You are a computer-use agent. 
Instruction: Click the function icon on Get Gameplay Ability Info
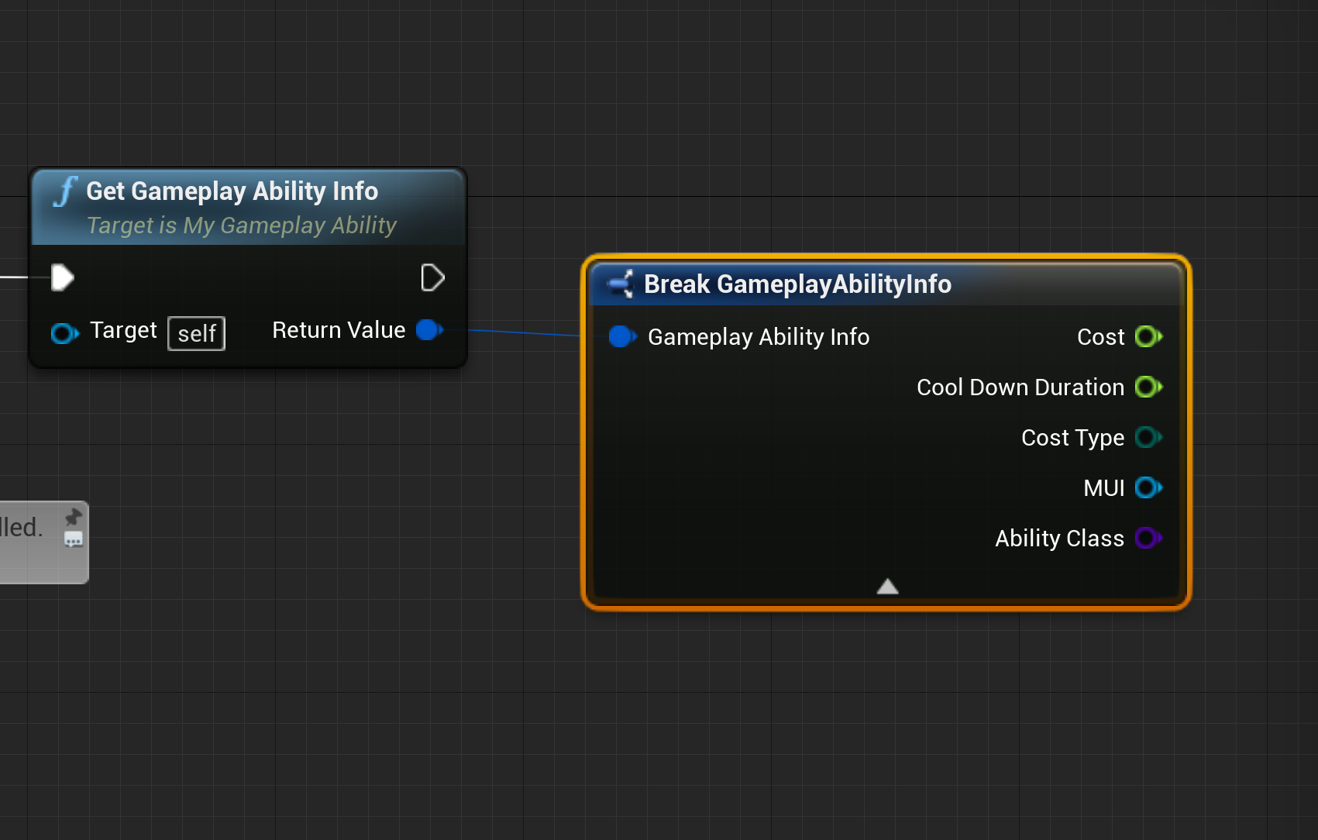click(65, 191)
